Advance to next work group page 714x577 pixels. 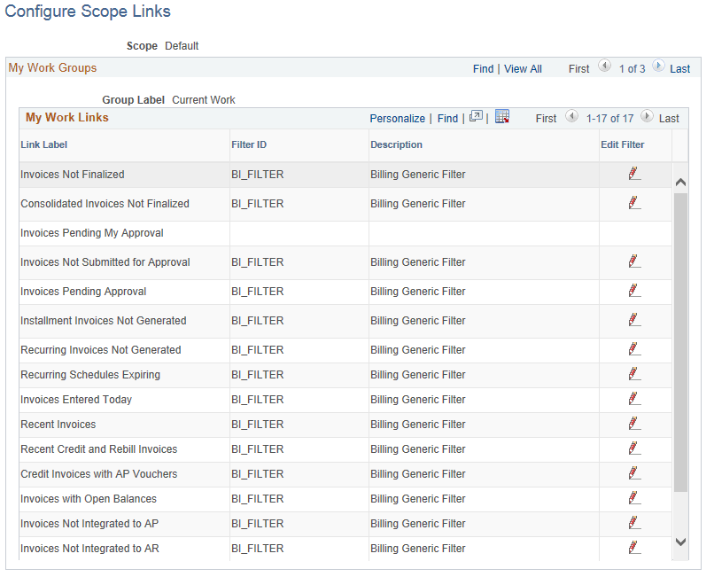click(658, 66)
